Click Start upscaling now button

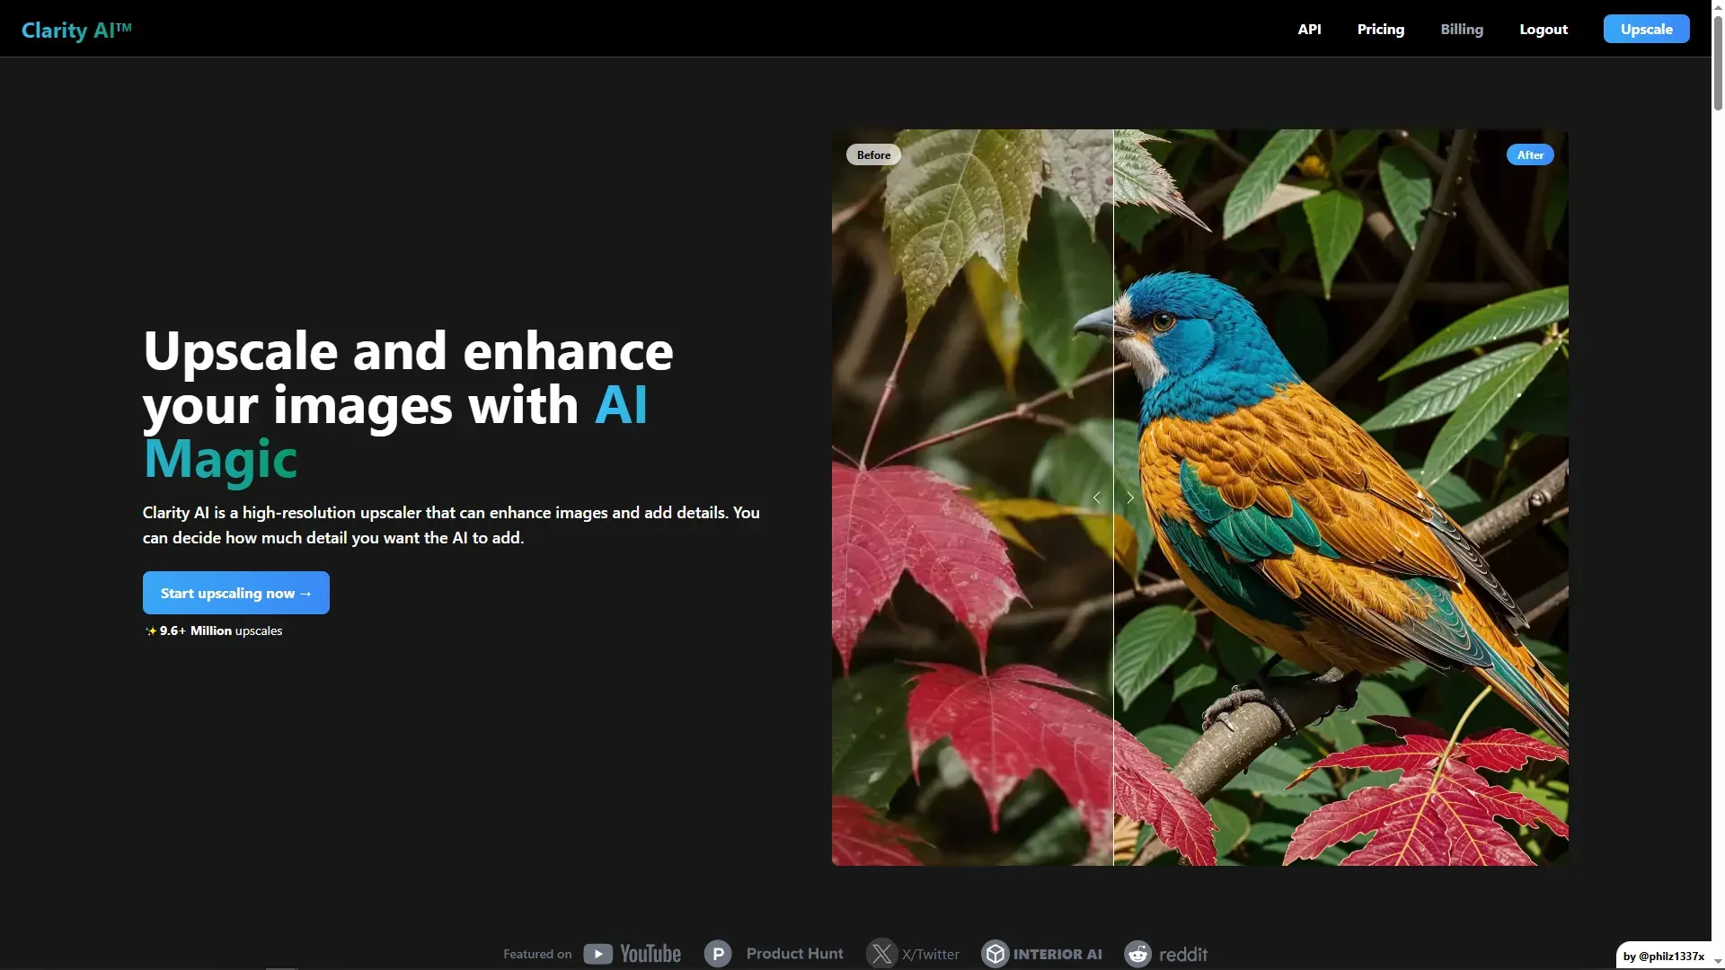click(x=236, y=593)
